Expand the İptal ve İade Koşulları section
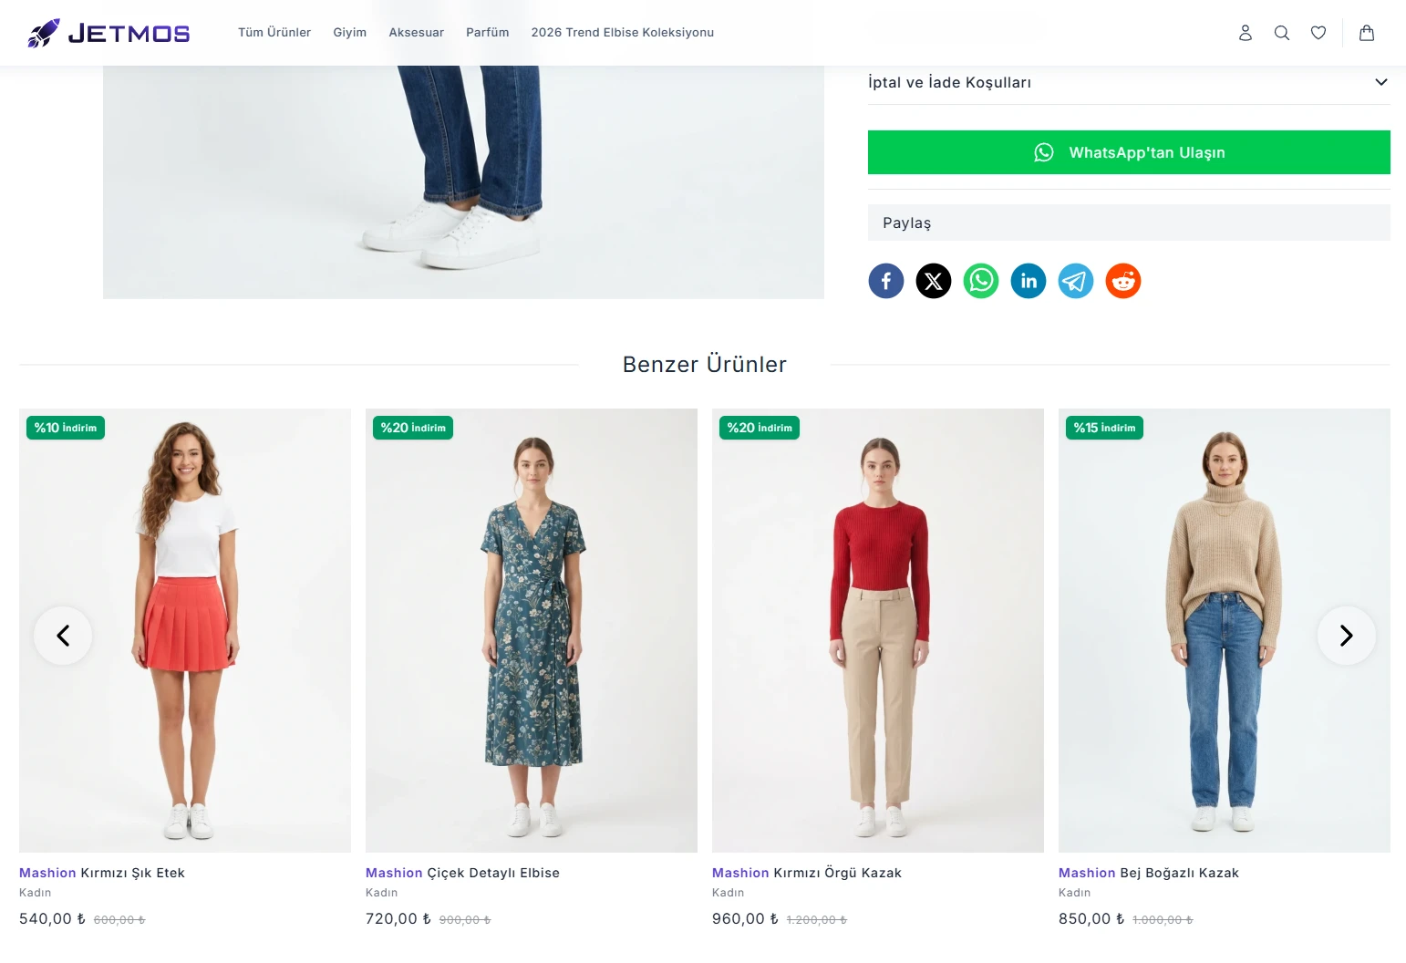The width and height of the screenshot is (1406, 963). (1129, 82)
